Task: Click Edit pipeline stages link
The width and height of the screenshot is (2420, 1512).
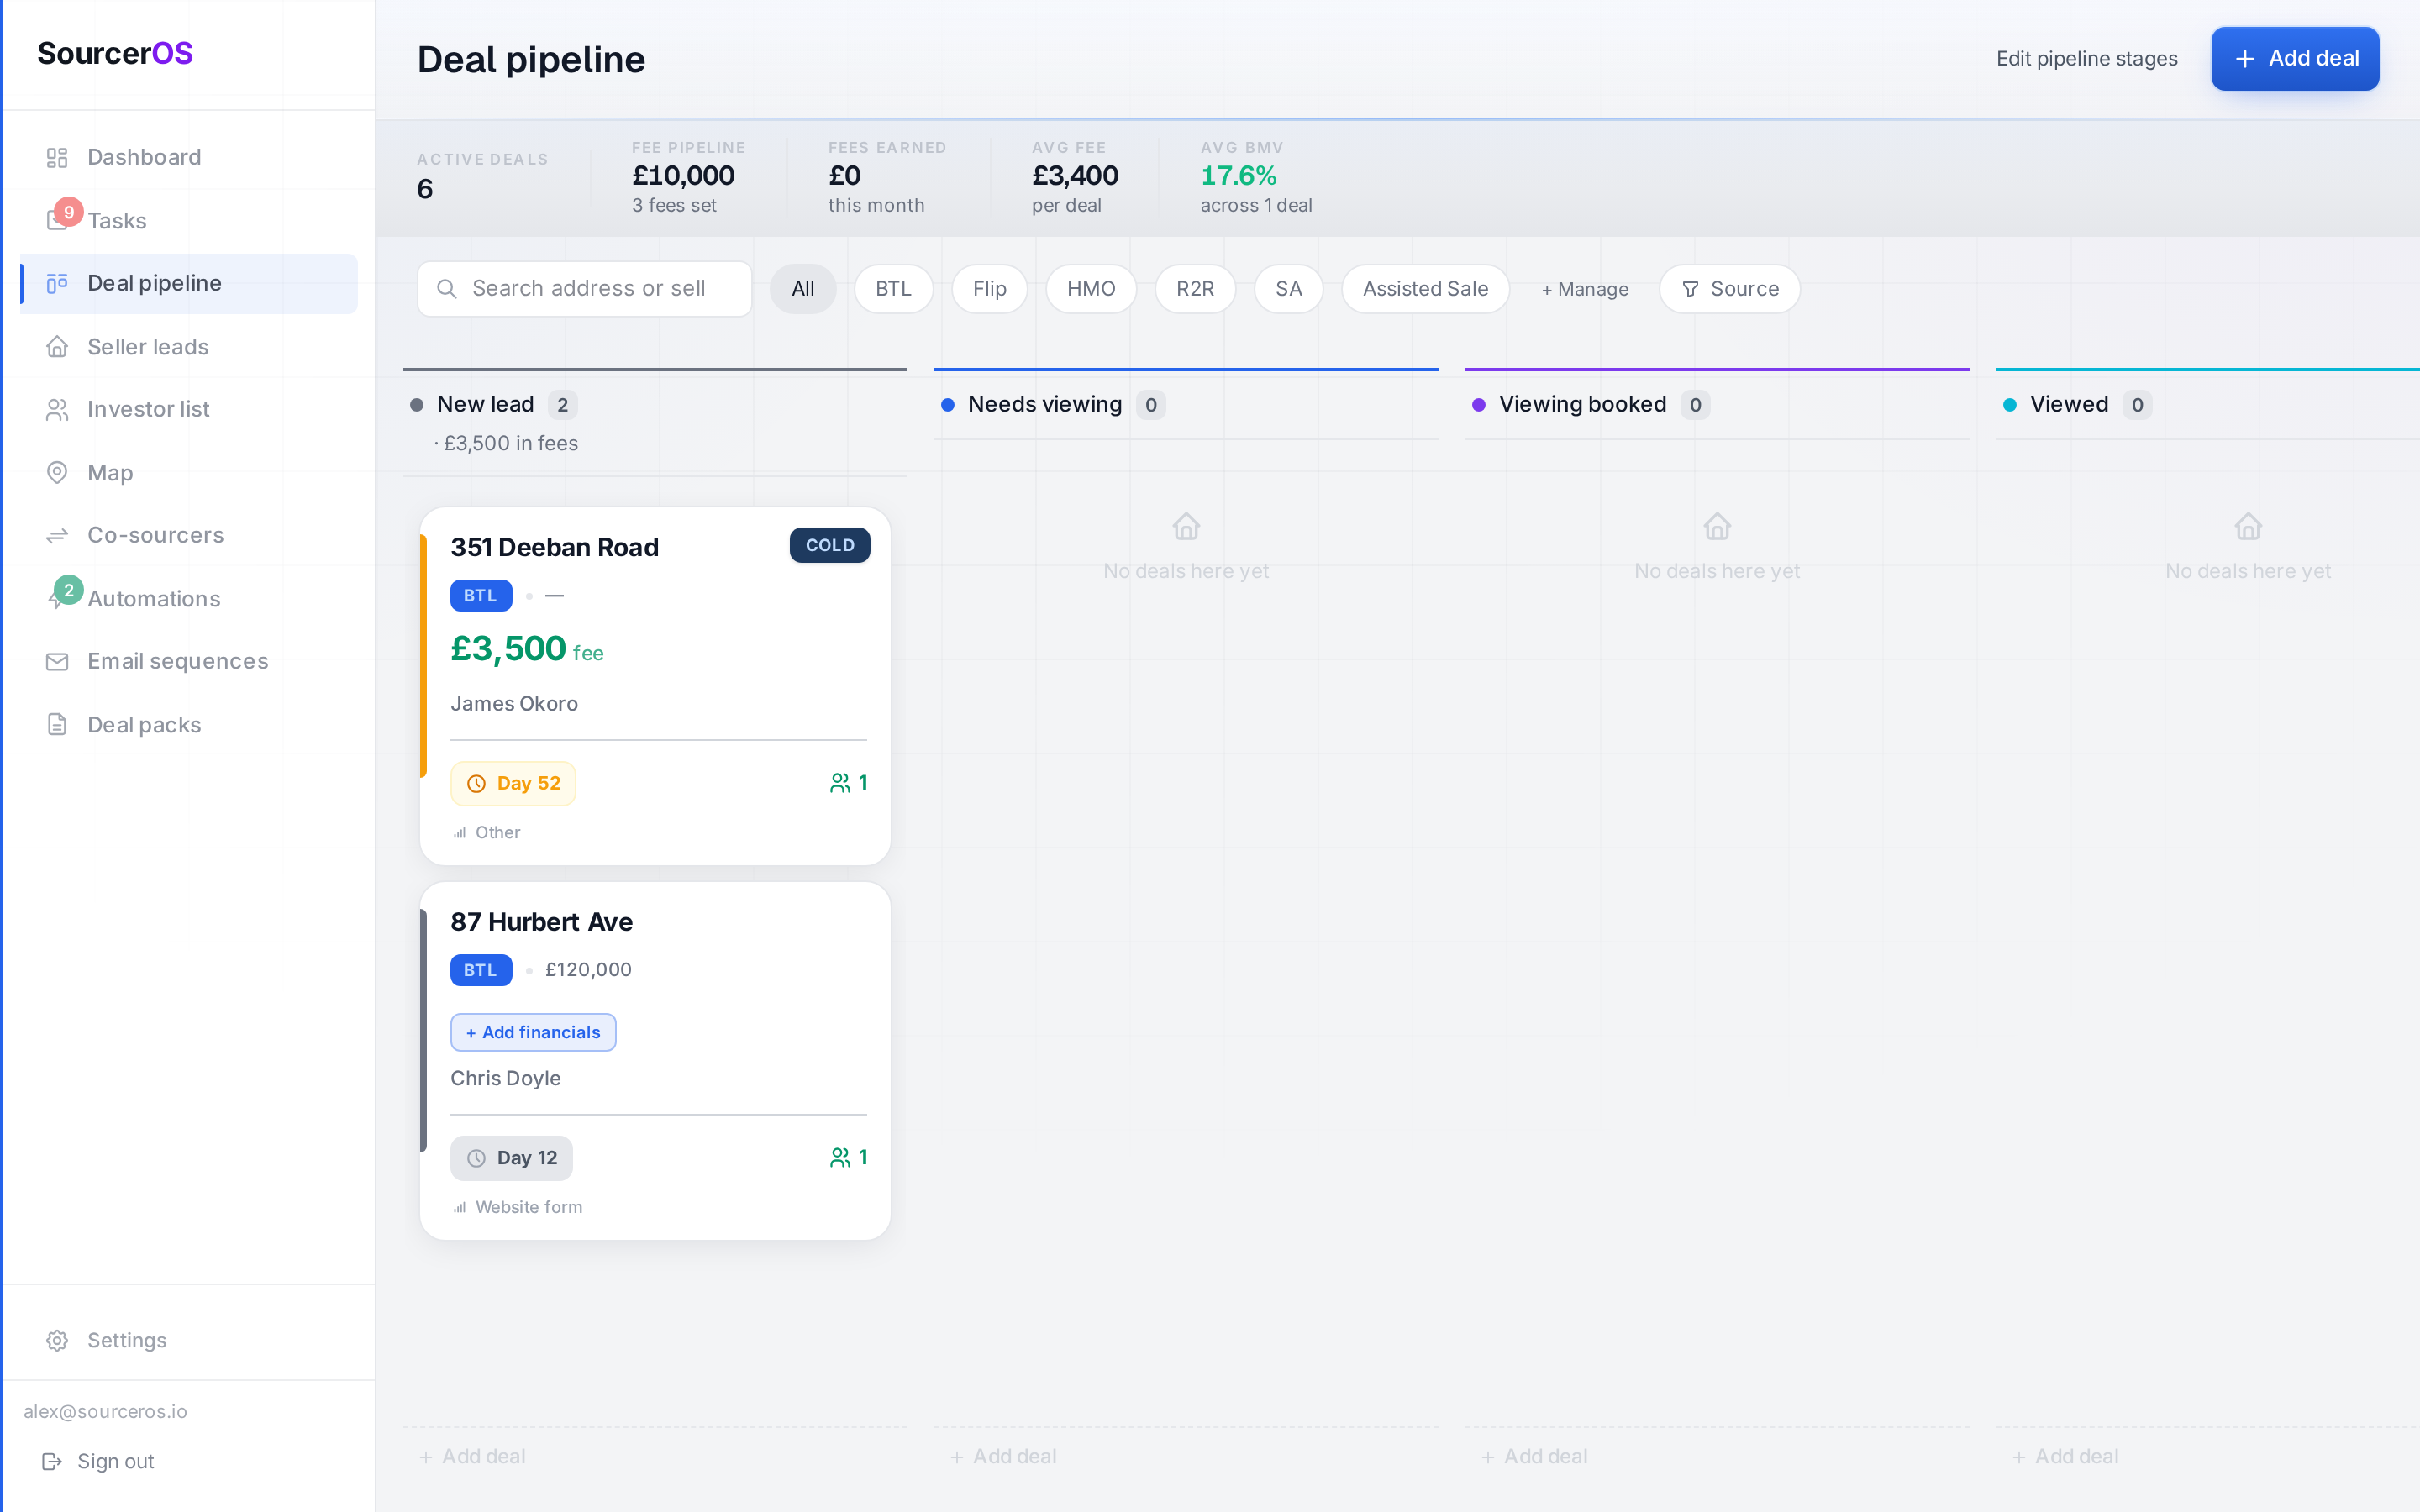Action: 2087,58
